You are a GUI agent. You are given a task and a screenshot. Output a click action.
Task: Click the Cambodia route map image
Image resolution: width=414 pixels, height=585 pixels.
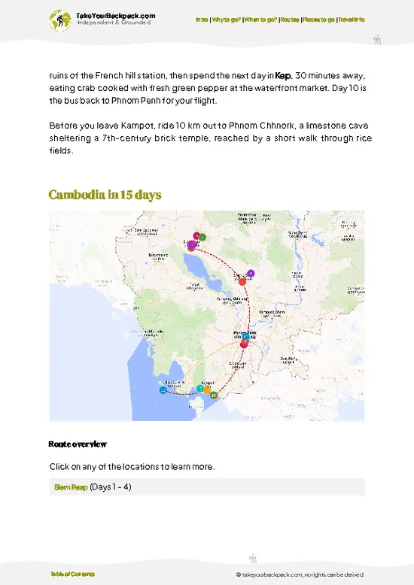pos(207,316)
